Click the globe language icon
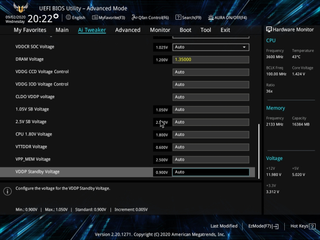 point(68,18)
